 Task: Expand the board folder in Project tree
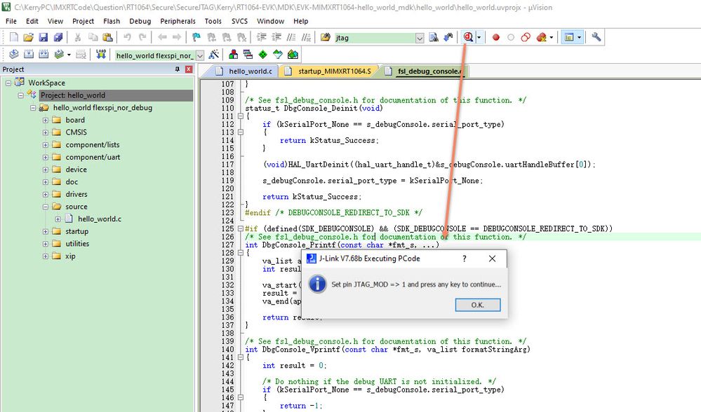46,120
